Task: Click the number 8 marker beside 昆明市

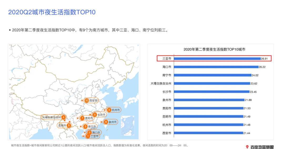Action: pos(69,125)
